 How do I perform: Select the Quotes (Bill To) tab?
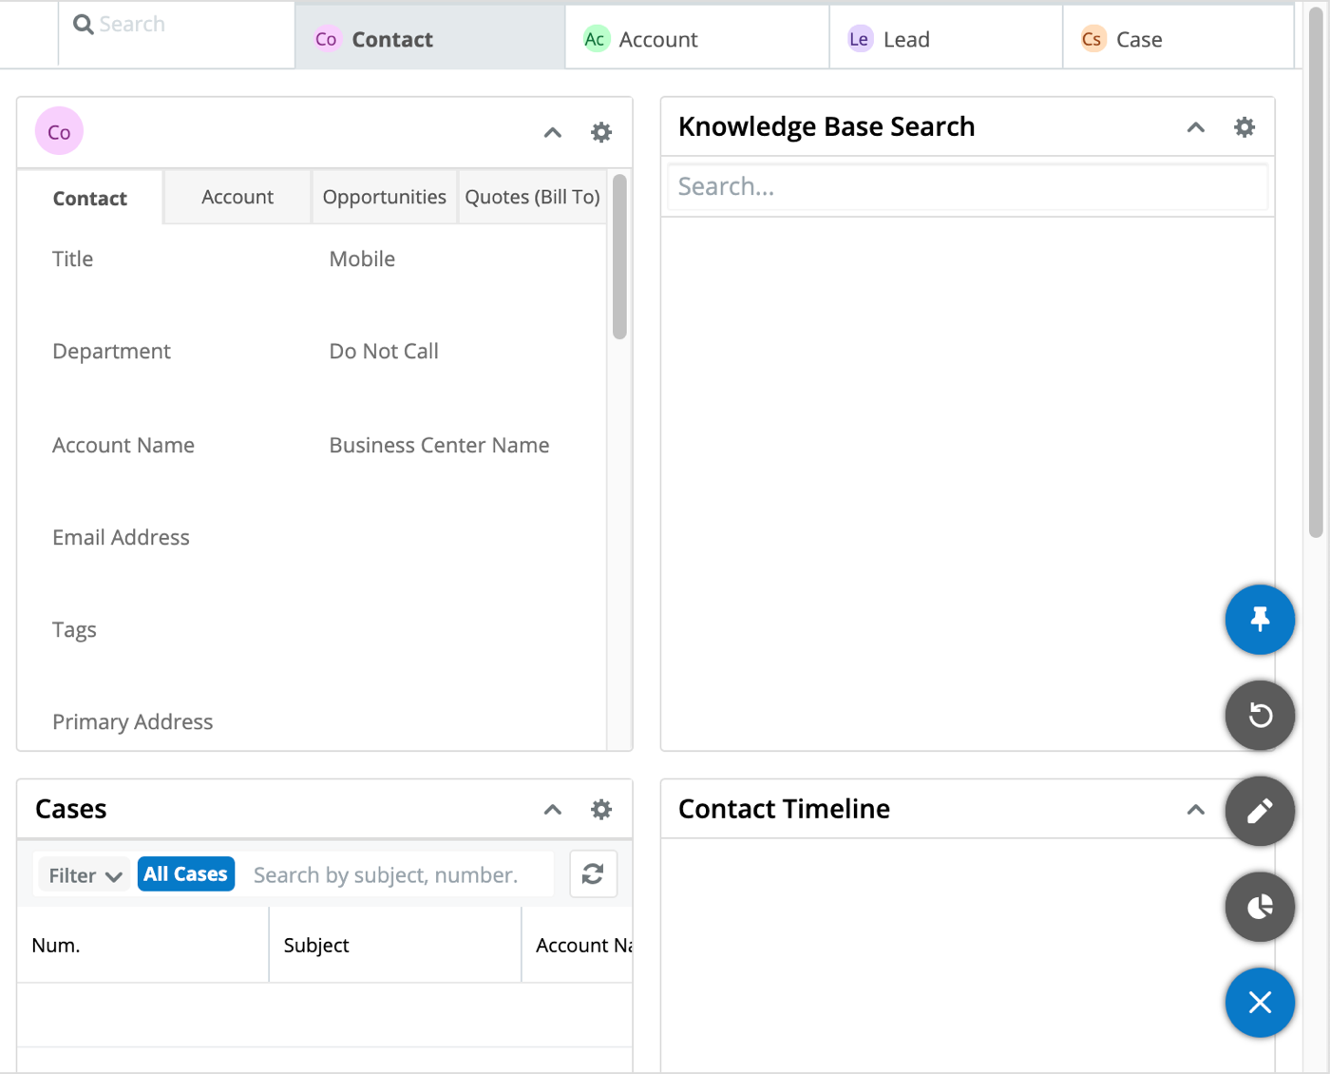click(x=532, y=197)
